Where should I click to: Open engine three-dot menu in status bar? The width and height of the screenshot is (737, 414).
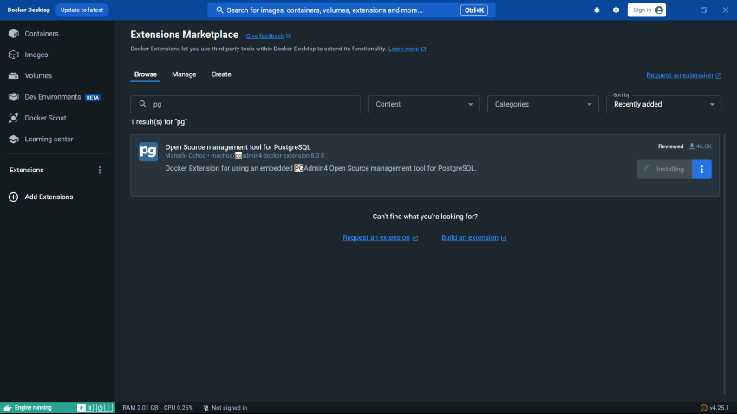click(108, 408)
